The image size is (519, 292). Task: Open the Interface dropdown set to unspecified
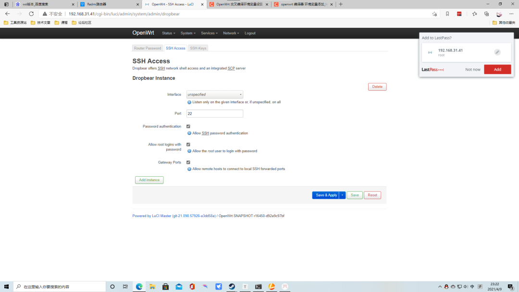214,95
